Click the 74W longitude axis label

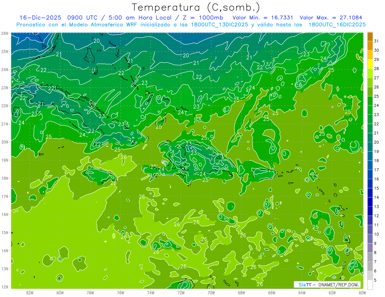coord(151,293)
